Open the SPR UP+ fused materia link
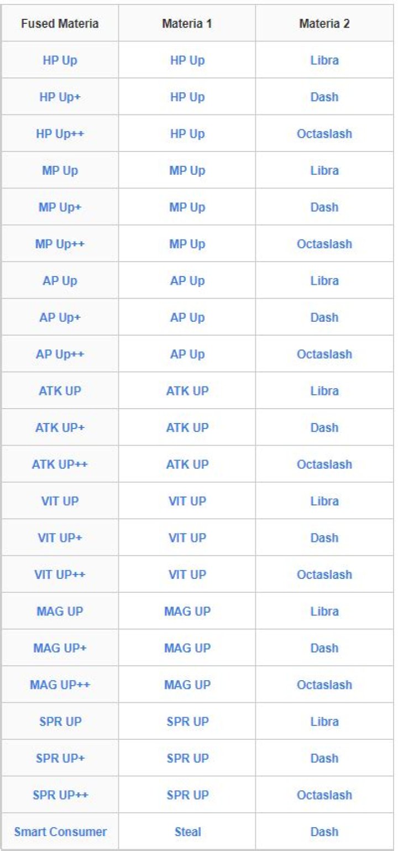Screen dimensions: 398x851 pos(60,758)
